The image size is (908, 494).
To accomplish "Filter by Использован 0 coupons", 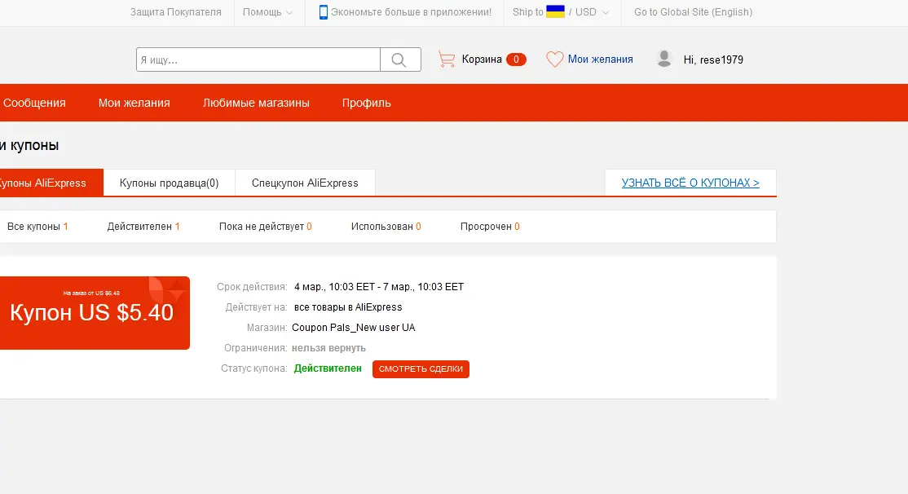I will [x=386, y=227].
